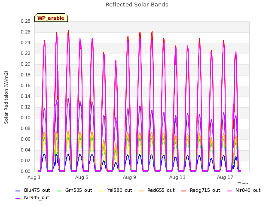The height and width of the screenshot is (206, 275).
Task: Click the 0.20 y-axis tick label
Action: click(26, 64)
